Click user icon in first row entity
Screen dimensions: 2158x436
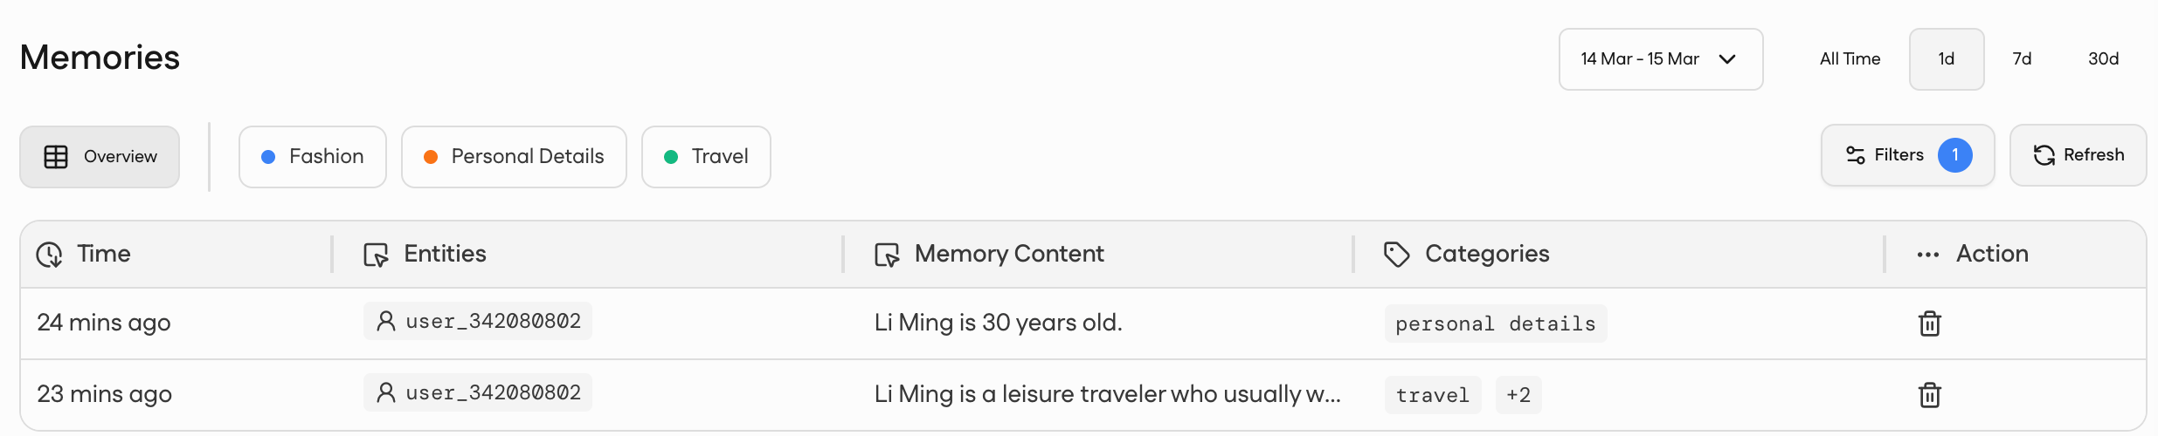pos(385,321)
